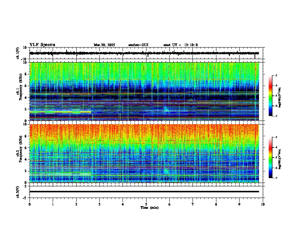This screenshot has height=229, width=296.
Task: Click the ch.1 spectrogram panel
Action: click(x=144, y=91)
